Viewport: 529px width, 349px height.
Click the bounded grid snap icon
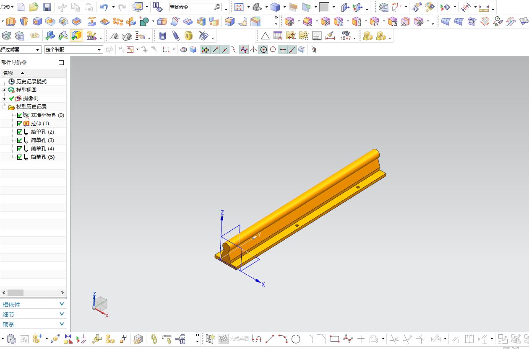pyautogui.click(x=313, y=49)
